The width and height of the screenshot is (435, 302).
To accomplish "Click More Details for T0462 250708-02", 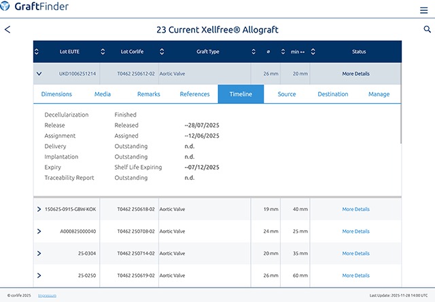I will [x=355, y=231].
